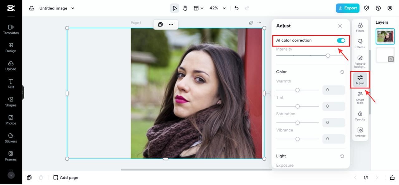Open the help question mark icon
The width and height of the screenshot is (399, 185).
click(x=378, y=8)
